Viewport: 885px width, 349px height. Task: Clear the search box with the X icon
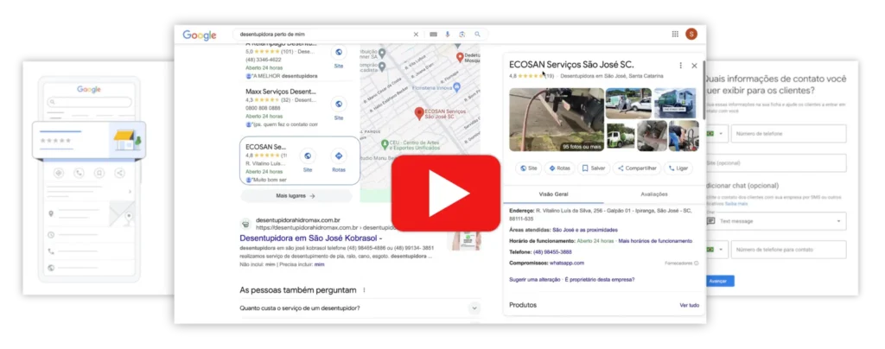tap(416, 35)
